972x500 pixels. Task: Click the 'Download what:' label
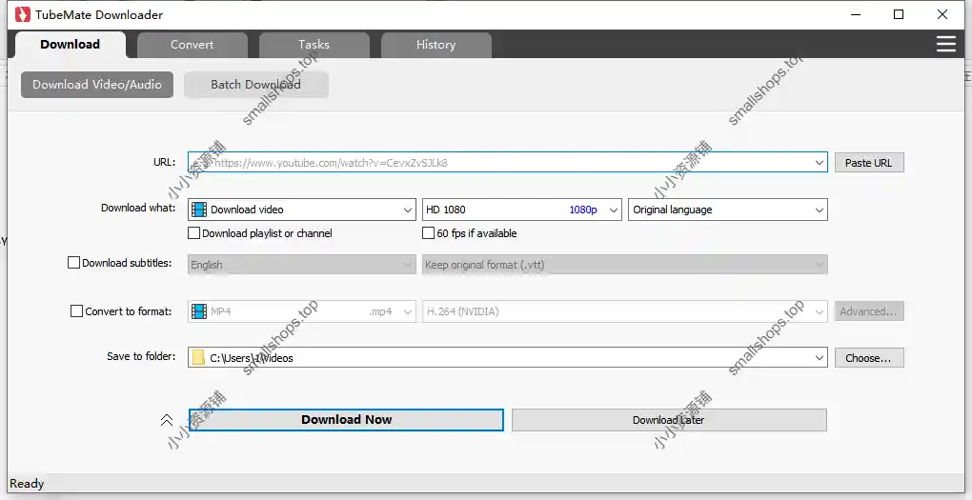click(138, 208)
